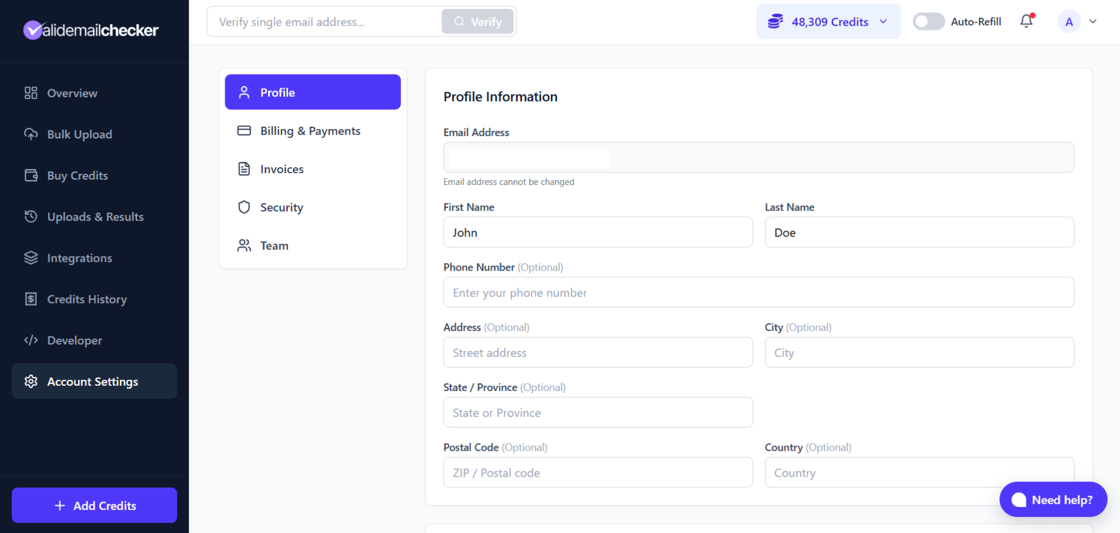The image size is (1120, 533).
Task: Open Developer section via code icon
Action: [31, 340]
